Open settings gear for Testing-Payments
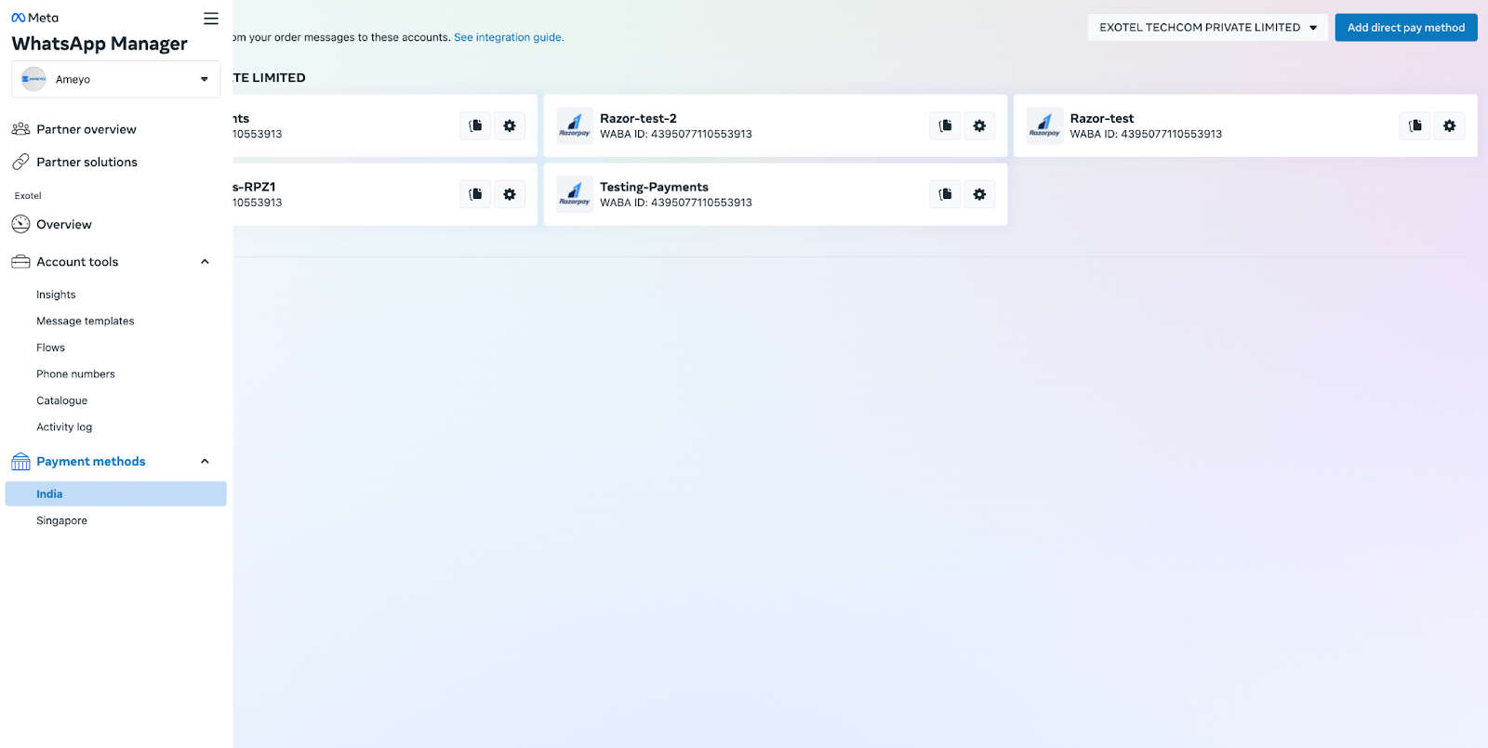Screen dimensions: 1488x748 979,194
